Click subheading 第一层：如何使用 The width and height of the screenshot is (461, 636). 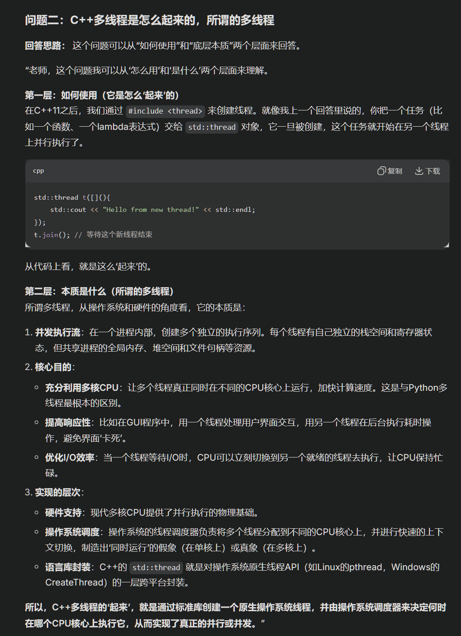103,95
